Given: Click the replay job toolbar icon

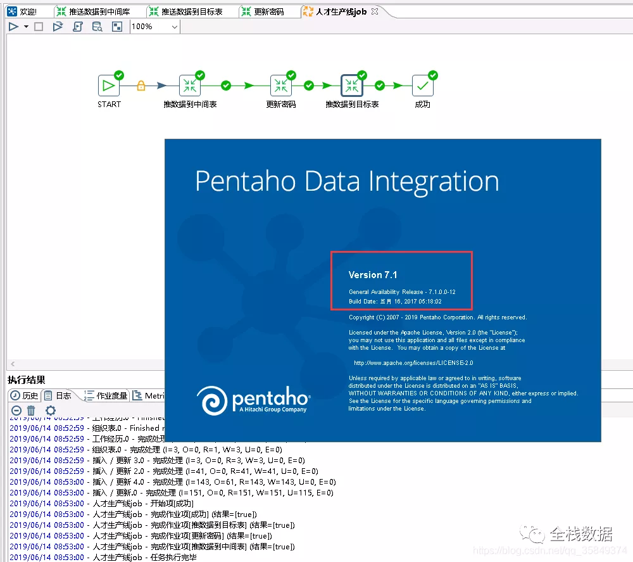Looking at the screenshot, I should pyautogui.click(x=58, y=27).
